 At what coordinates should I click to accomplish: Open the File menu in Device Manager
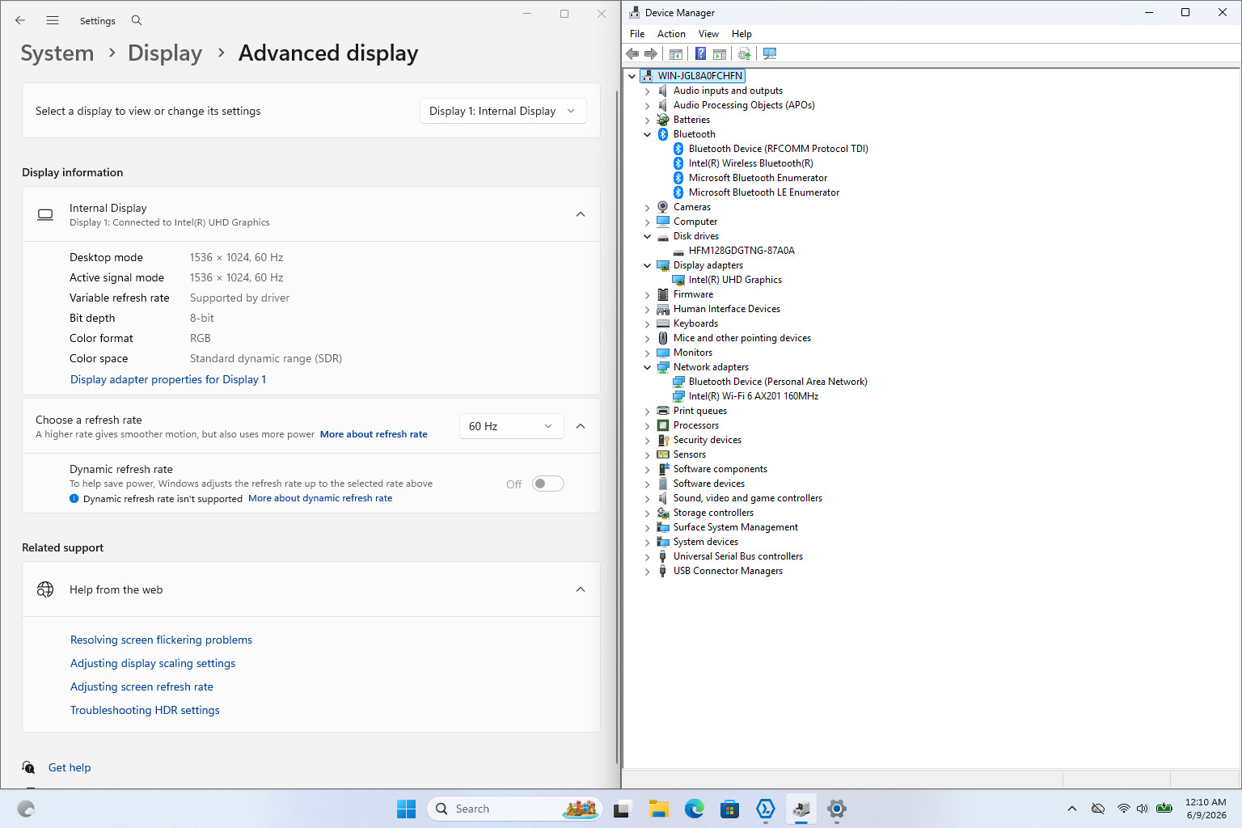point(637,34)
